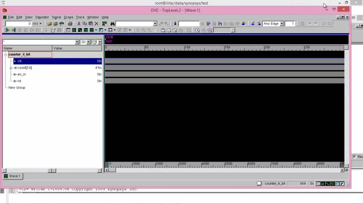Open the Window menu

coord(93,17)
